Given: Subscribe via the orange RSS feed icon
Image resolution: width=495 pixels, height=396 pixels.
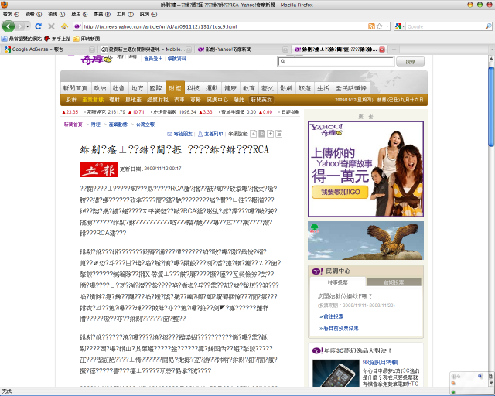Looking at the screenshot, I should pyautogui.click(x=371, y=26).
